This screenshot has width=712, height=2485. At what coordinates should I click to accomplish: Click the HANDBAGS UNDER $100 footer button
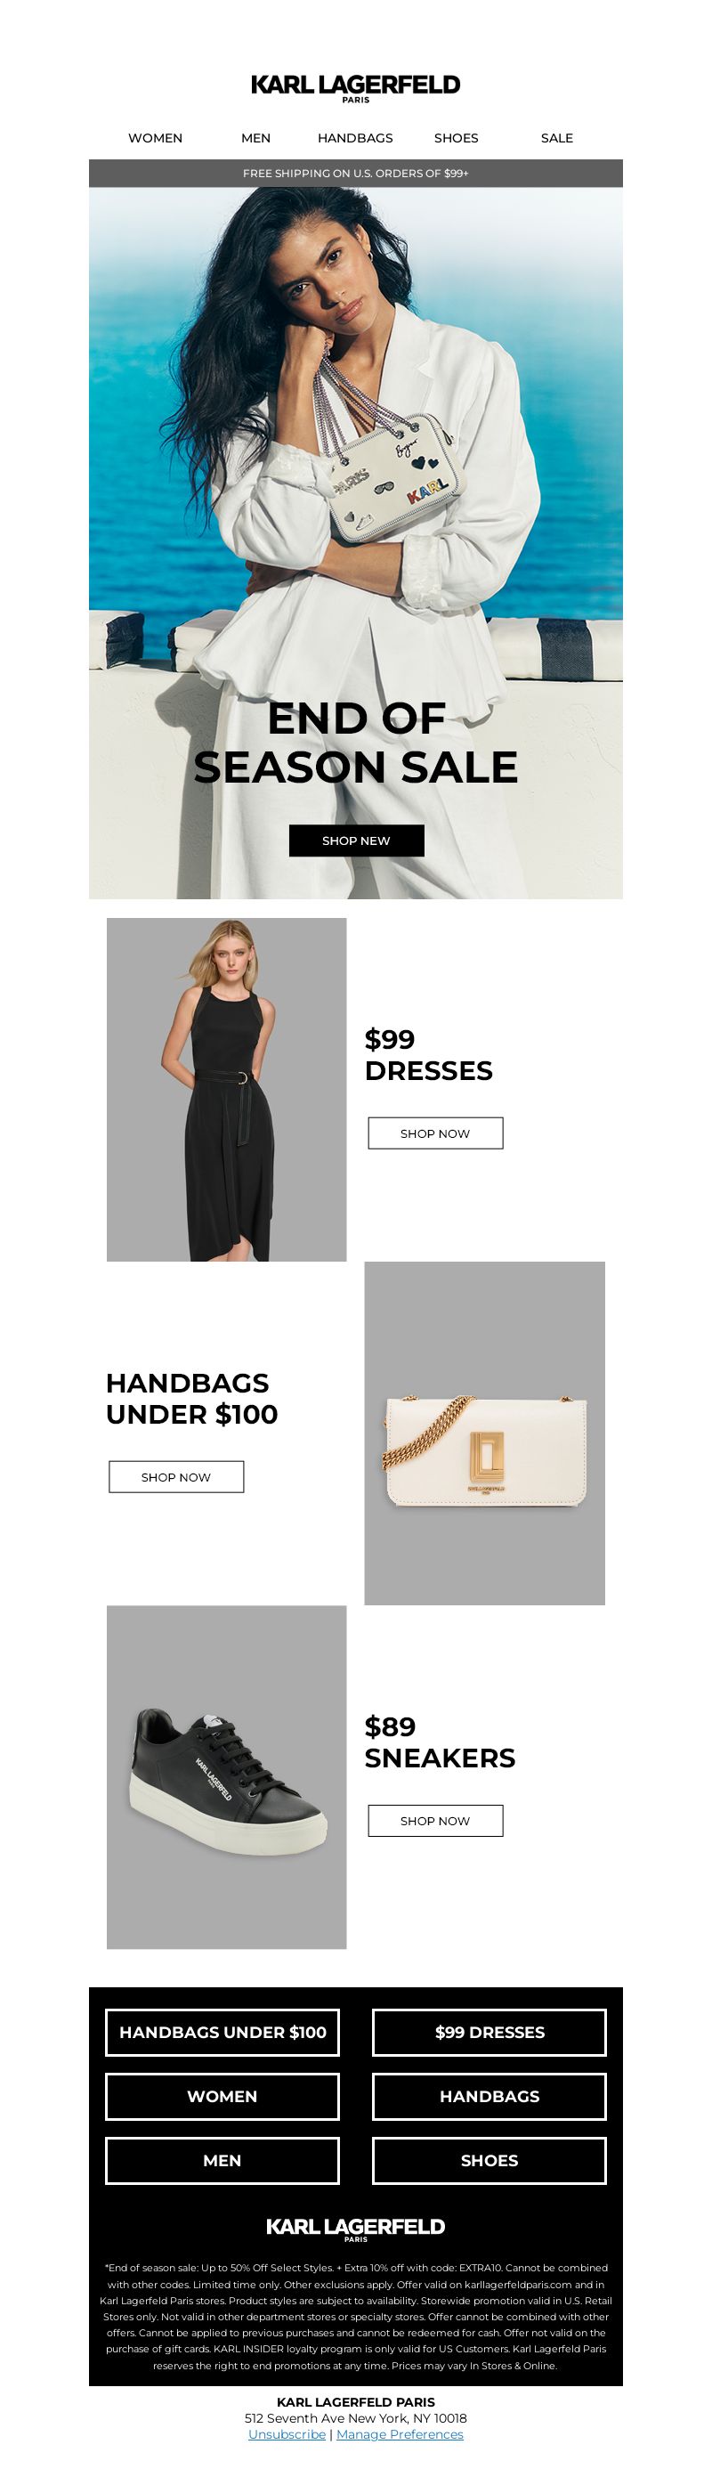(x=222, y=2032)
